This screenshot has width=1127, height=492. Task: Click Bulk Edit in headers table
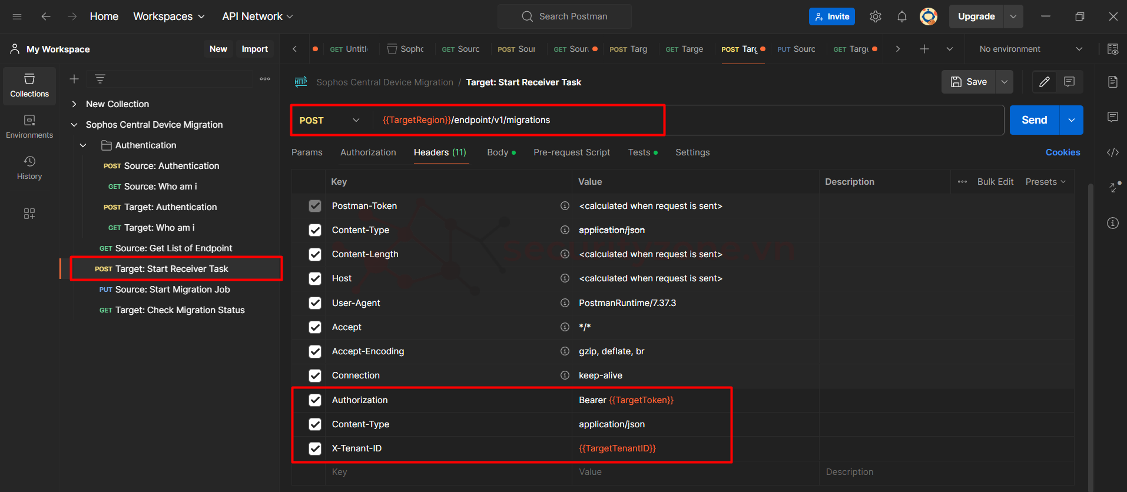click(x=996, y=182)
